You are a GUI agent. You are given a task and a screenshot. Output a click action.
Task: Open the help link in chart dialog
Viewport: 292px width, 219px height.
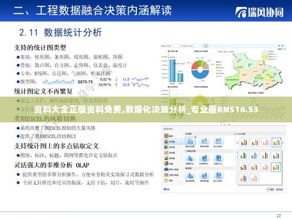pyautogui.click(x=167, y=189)
